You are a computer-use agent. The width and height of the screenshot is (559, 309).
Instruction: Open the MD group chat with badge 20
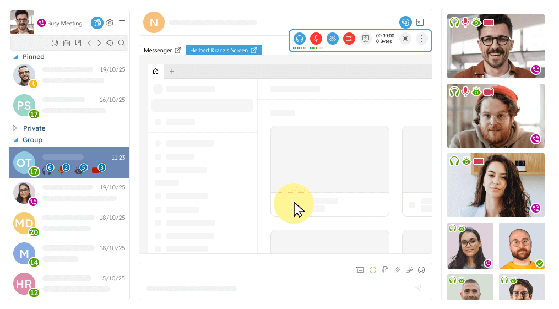tap(69, 224)
